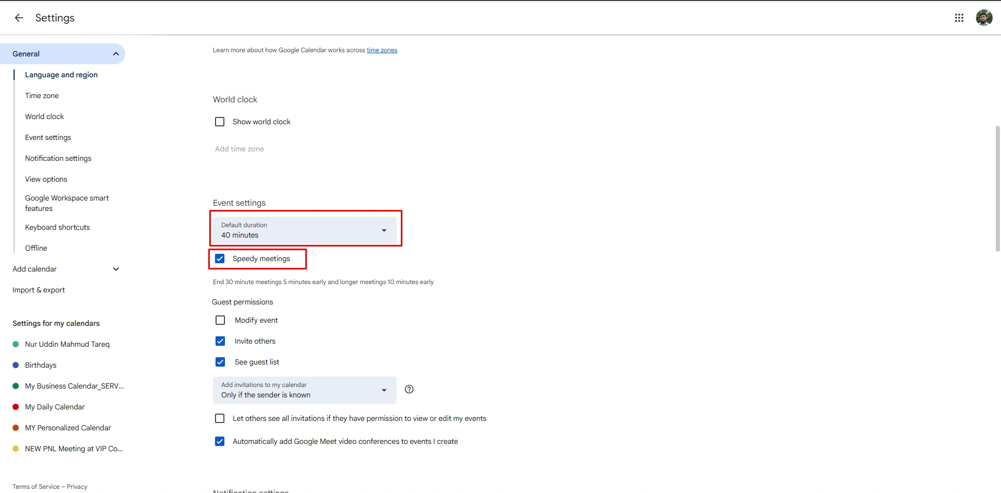Open My Business Calendar_SERV settings
Viewport: 1001px width, 493px height.
pyautogui.click(x=74, y=386)
